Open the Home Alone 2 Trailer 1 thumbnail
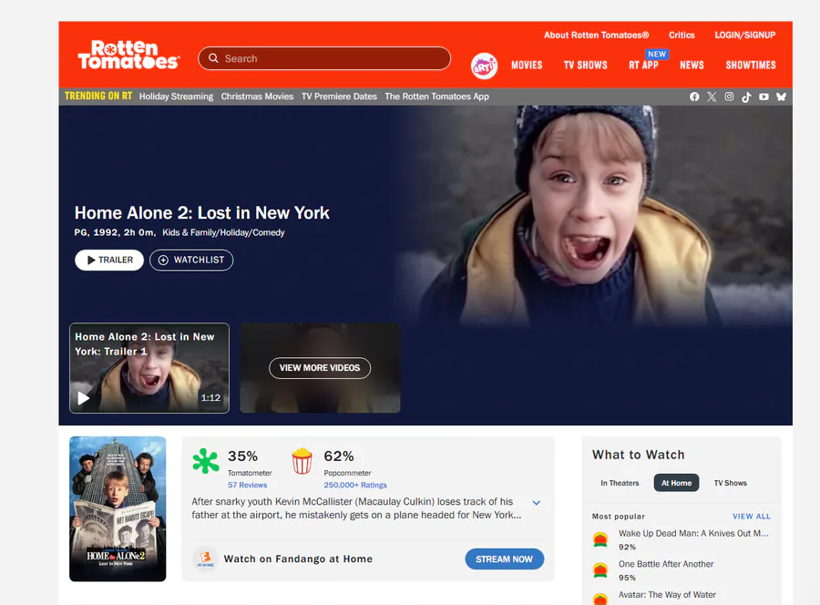820x605 pixels. point(149,368)
